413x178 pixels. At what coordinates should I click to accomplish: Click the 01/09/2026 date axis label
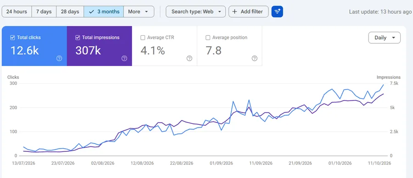(x=221, y=163)
